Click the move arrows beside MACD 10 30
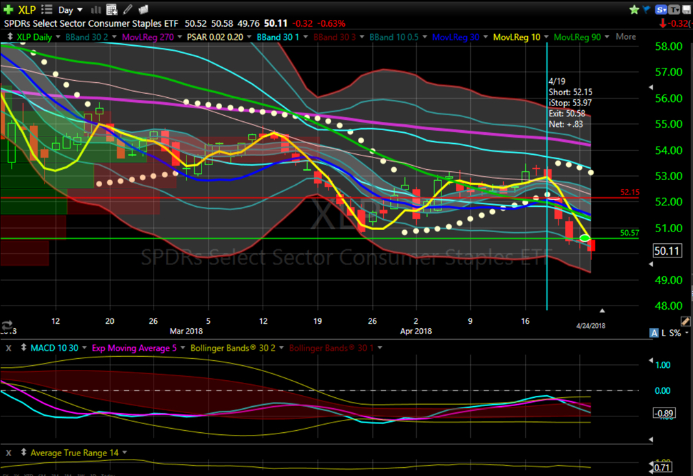 click(23, 348)
